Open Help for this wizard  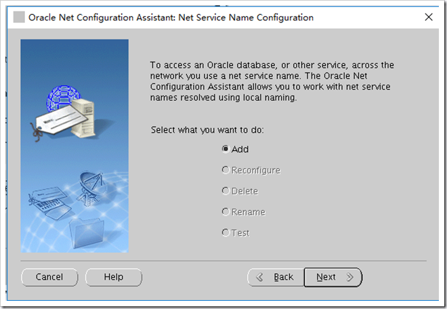[114, 277]
